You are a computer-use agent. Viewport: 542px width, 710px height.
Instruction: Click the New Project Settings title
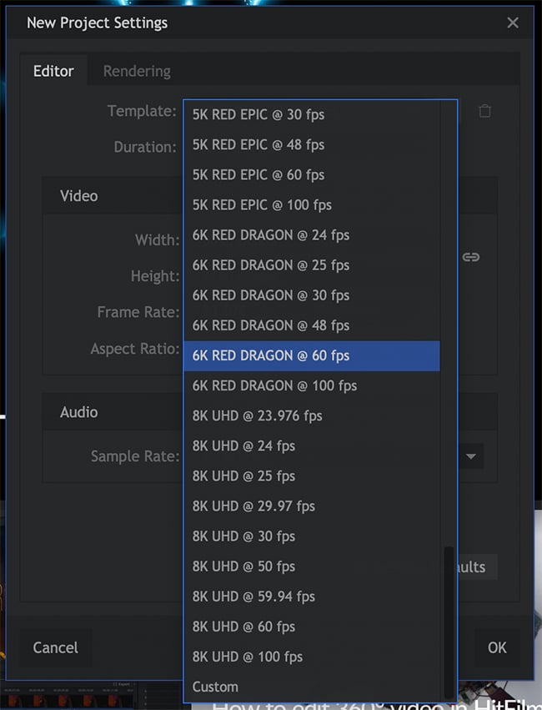coord(97,23)
